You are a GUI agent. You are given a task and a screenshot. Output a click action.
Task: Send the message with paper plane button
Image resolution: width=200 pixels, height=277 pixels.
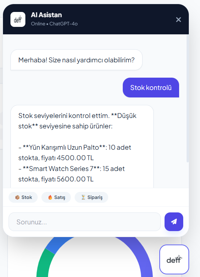pyautogui.click(x=174, y=221)
